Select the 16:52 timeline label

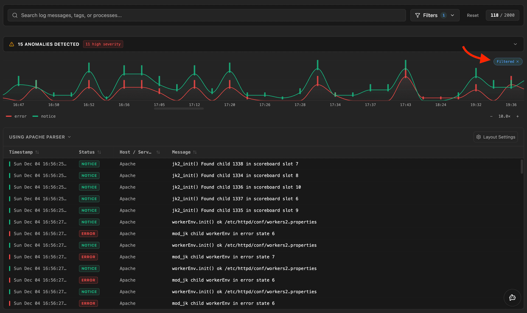coord(89,105)
